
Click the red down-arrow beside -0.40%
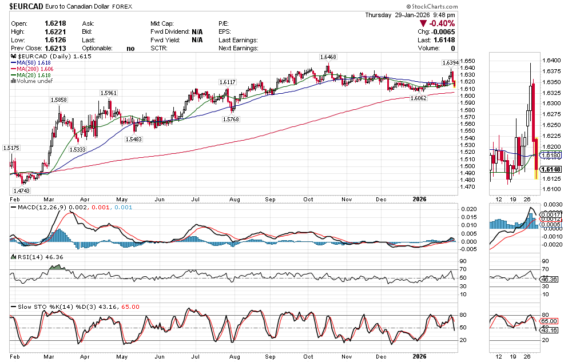tap(424, 23)
